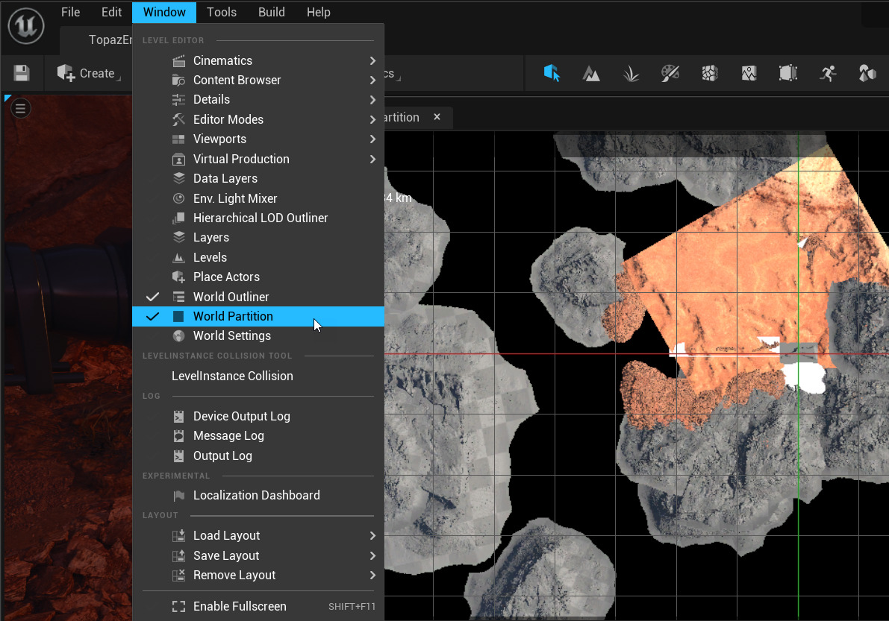Switch to Mesh Paint mode icon
This screenshot has width=889, height=621.
point(670,73)
